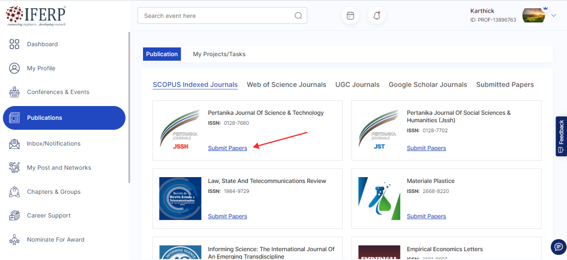Open the notification bell icon
Viewport: 567px width, 260px height.
376,16
